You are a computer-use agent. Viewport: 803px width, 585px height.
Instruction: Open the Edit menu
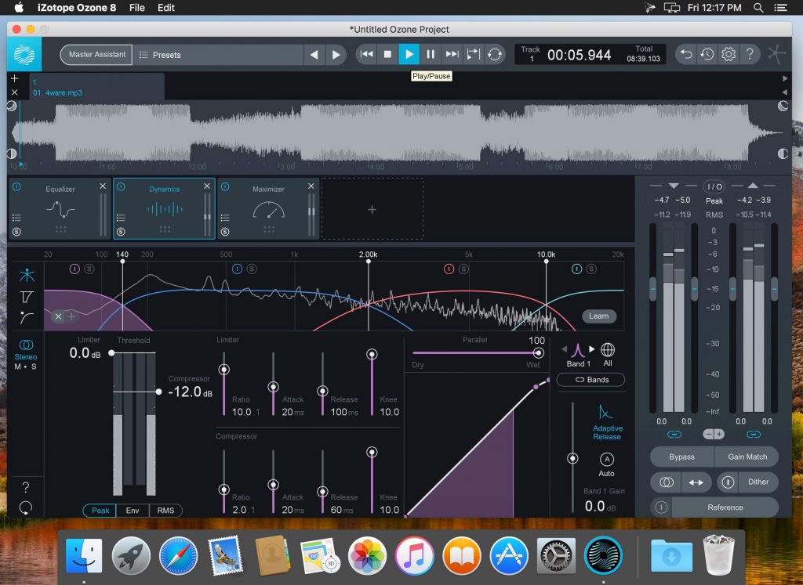165,8
